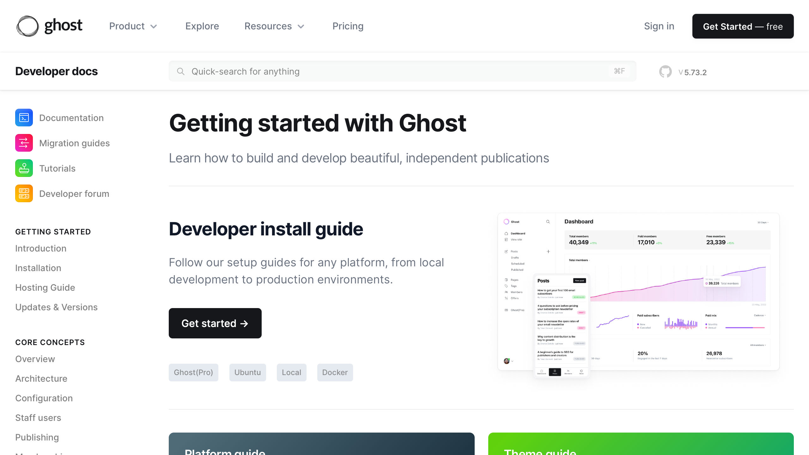Open the Explore menu item

click(x=202, y=26)
